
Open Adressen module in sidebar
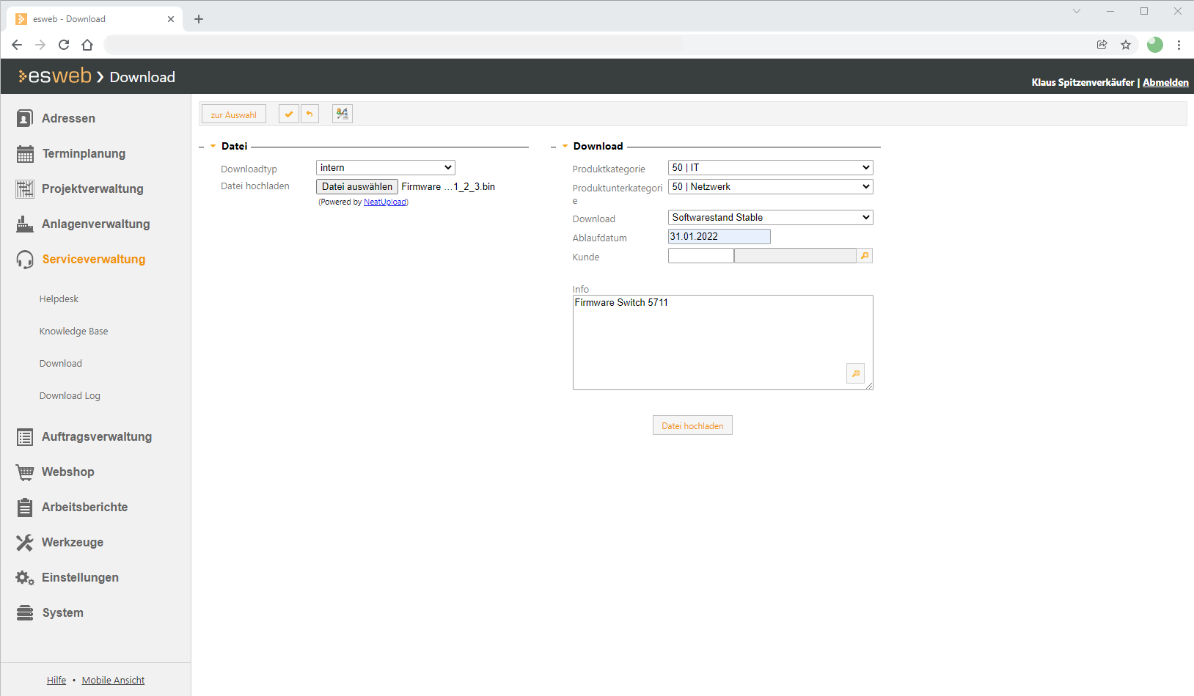coord(68,118)
